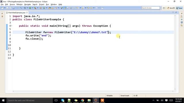Open the File menu
Screen dimensions: 184x103
2,5
